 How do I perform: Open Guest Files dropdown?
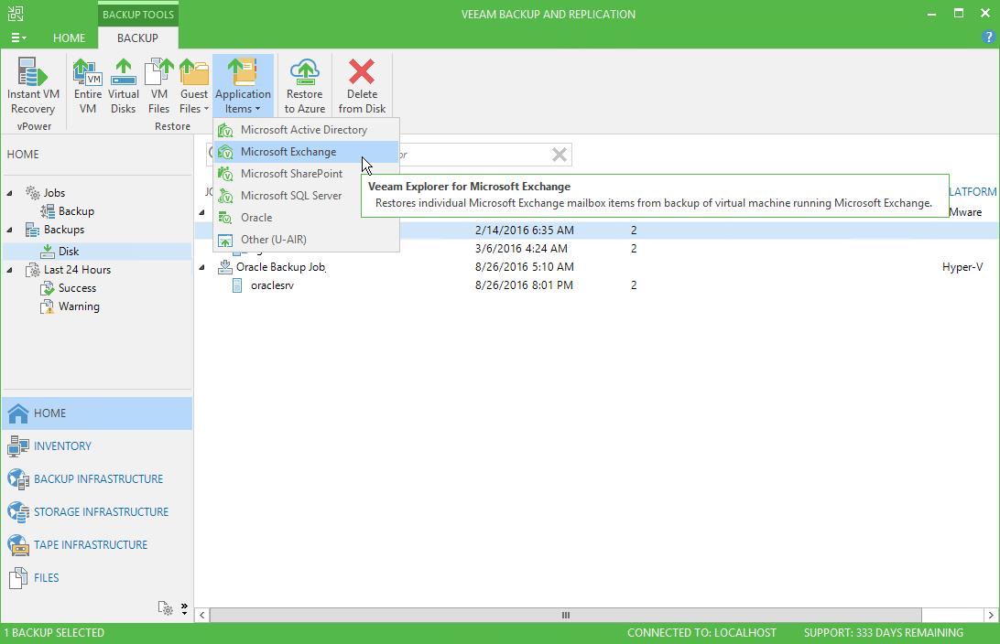point(194,85)
